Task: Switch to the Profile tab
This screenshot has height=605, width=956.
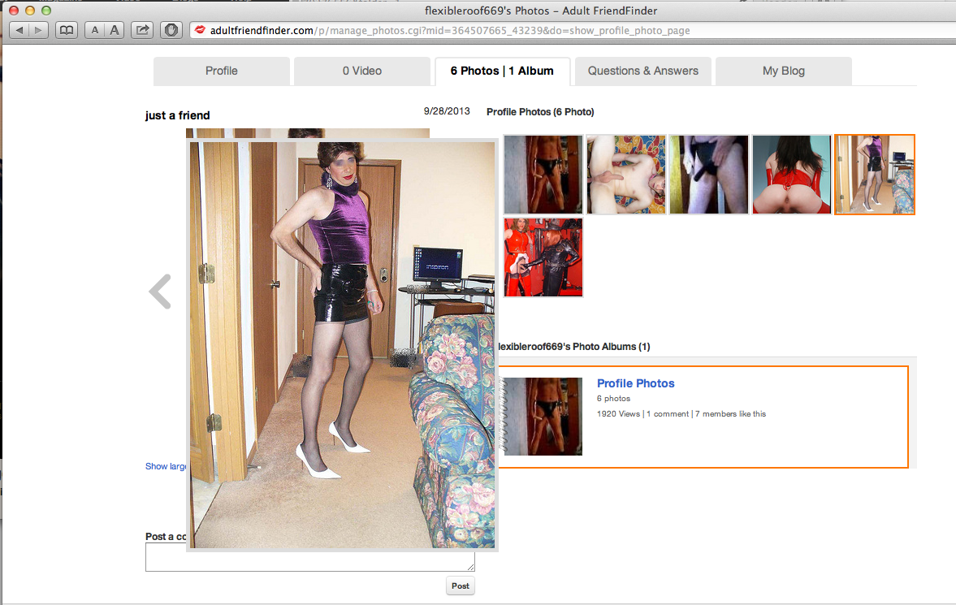Action: click(221, 71)
